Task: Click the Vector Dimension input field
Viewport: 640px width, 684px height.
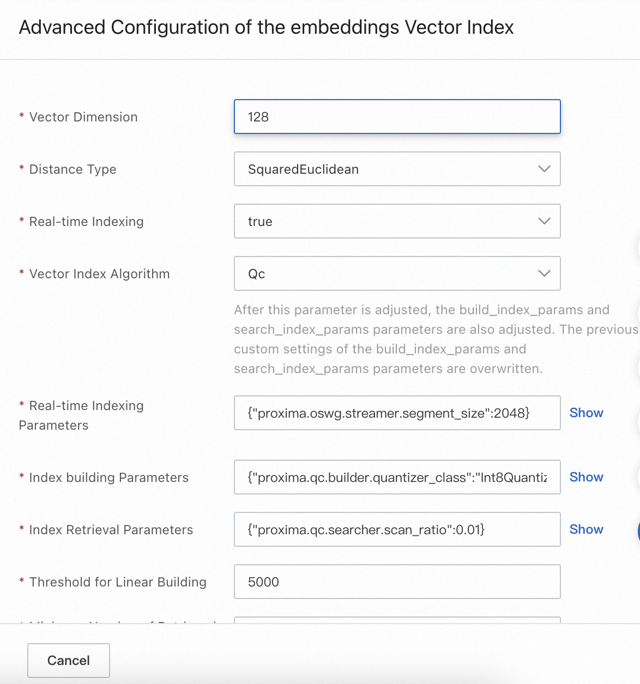Action: click(x=397, y=117)
